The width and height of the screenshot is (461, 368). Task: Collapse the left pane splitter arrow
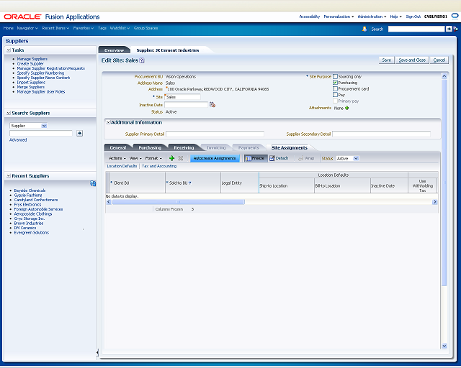97,352
